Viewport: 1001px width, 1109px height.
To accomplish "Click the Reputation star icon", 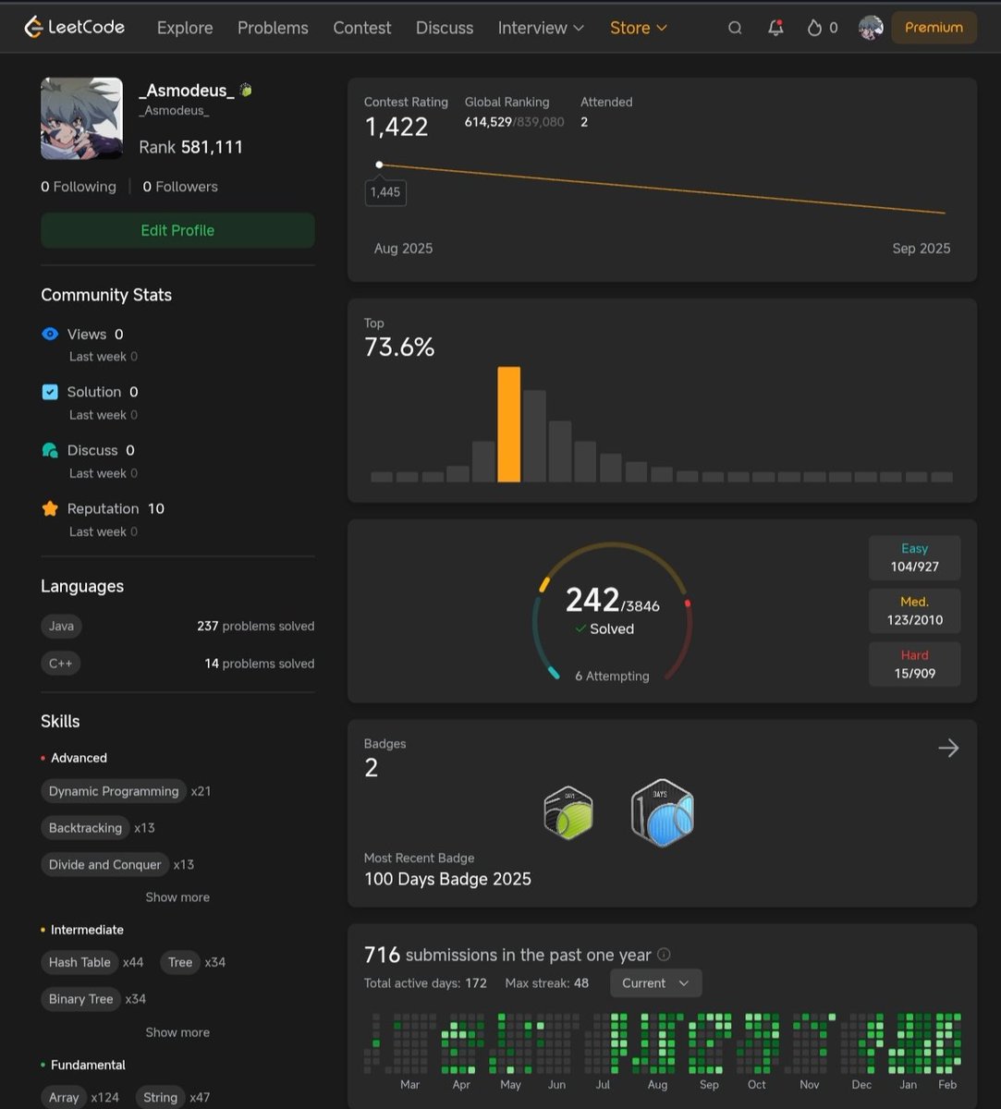I will [x=50, y=508].
